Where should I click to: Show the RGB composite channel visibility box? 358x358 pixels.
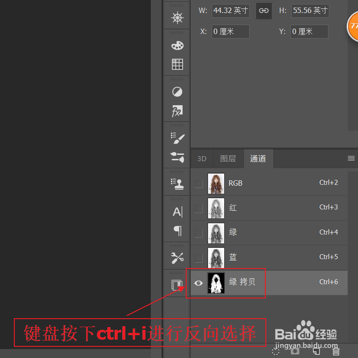[199, 184]
